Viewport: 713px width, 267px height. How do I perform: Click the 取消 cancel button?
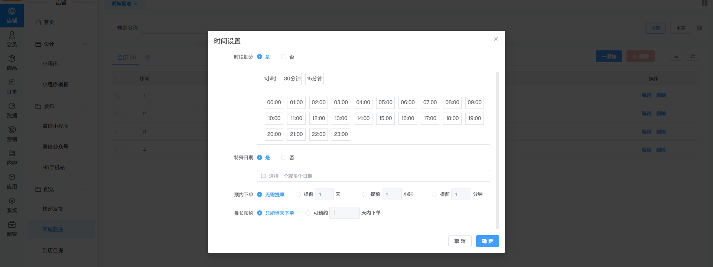(x=460, y=241)
